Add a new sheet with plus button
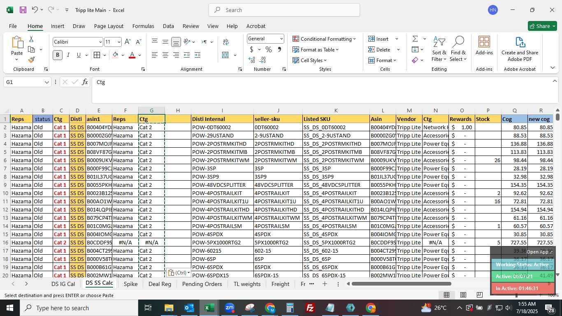 tap(325, 284)
